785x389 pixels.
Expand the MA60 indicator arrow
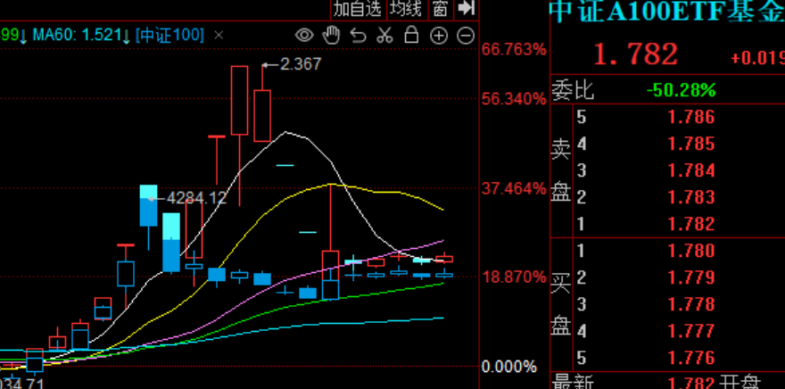[x=128, y=36]
